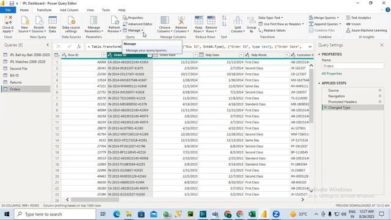The height and width of the screenshot is (220, 391).
Task: Open the help question mark icon
Action: [x=388, y=10]
